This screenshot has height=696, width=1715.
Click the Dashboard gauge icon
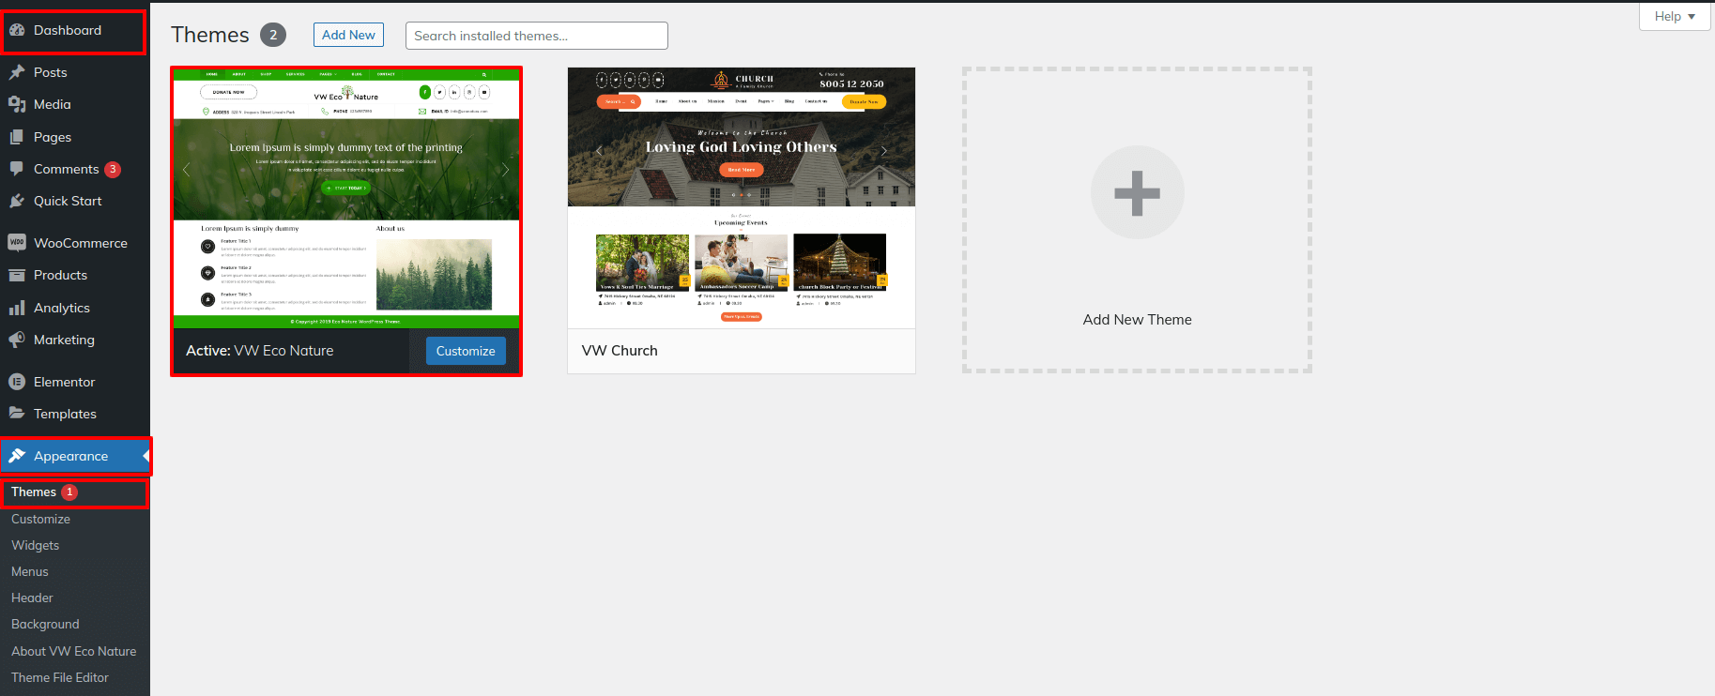pyautogui.click(x=17, y=30)
